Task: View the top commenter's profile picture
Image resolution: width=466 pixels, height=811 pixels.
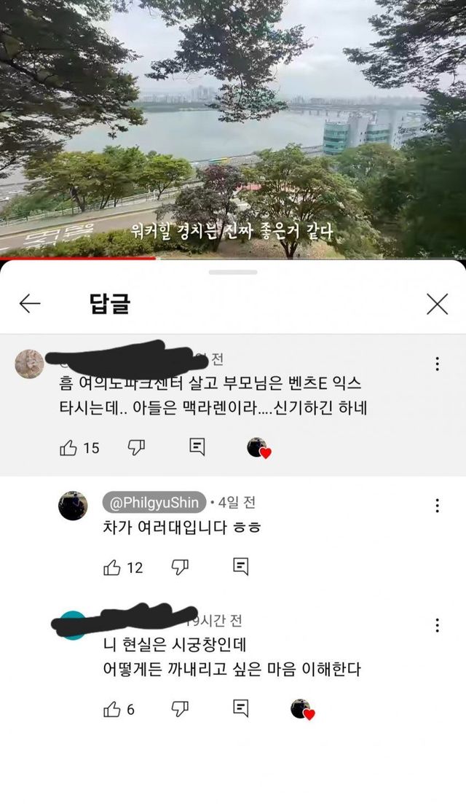Action: pyautogui.click(x=29, y=364)
